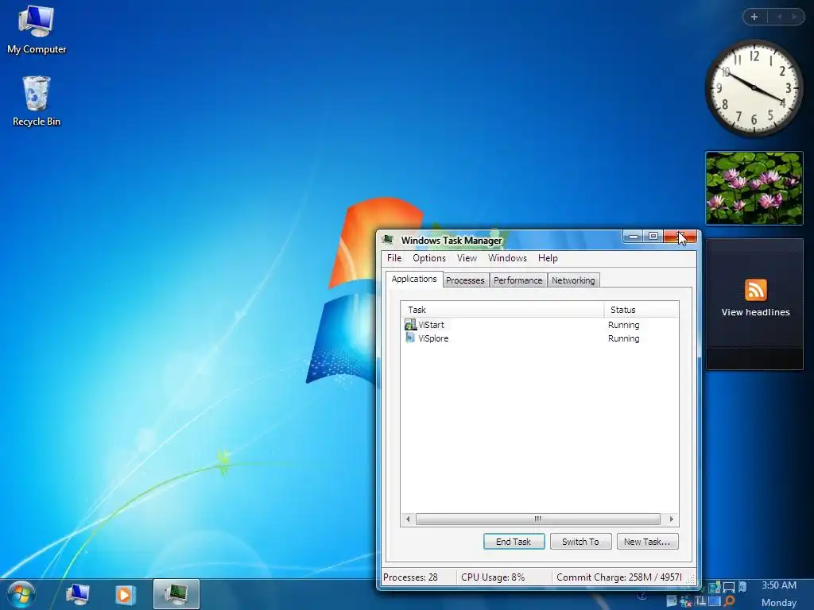This screenshot has height=610, width=814.
Task: Launch My Computer from taskbar
Action: [78, 594]
